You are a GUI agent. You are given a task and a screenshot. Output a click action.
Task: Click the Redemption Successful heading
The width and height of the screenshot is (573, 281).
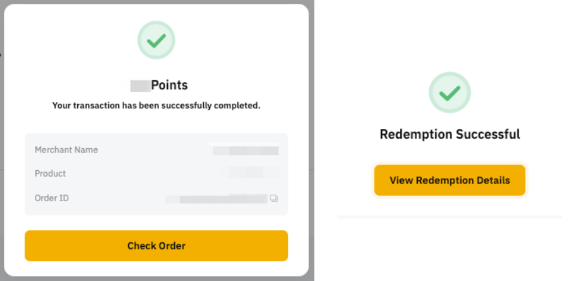(450, 134)
